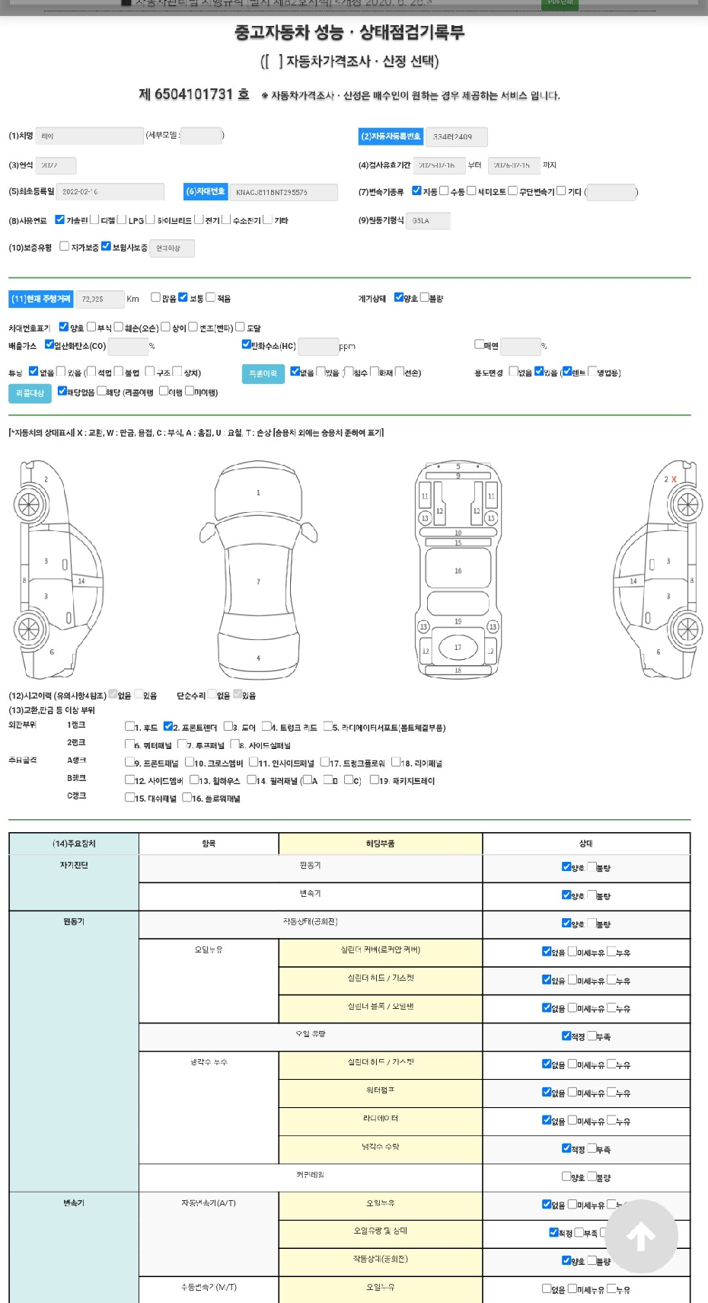This screenshot has height=1303, width=708.
Task: Click the left-side car view diagram
Action: tap(57, 570)
